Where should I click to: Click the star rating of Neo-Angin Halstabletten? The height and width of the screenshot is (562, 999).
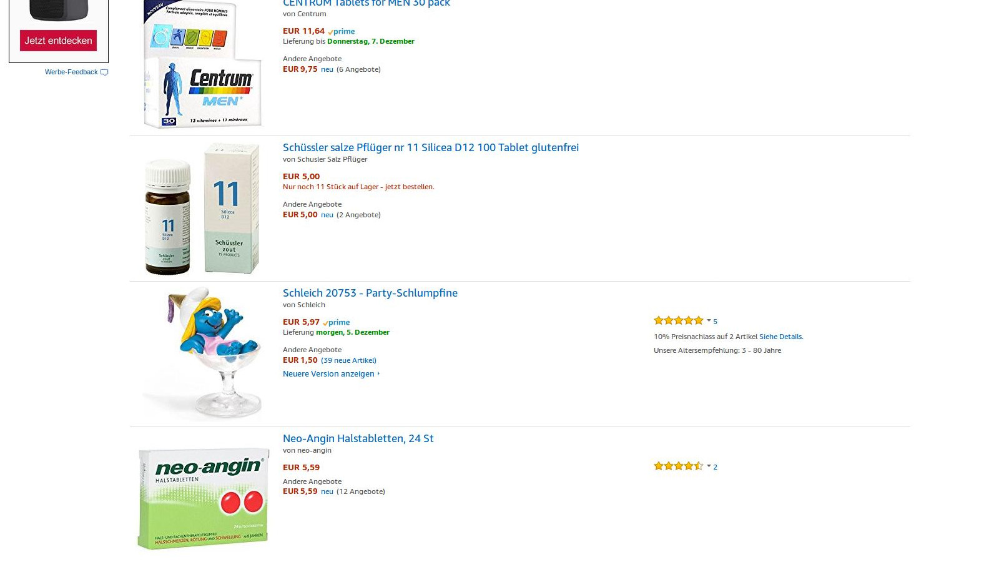pyautogui.click(x=678, y=466)
